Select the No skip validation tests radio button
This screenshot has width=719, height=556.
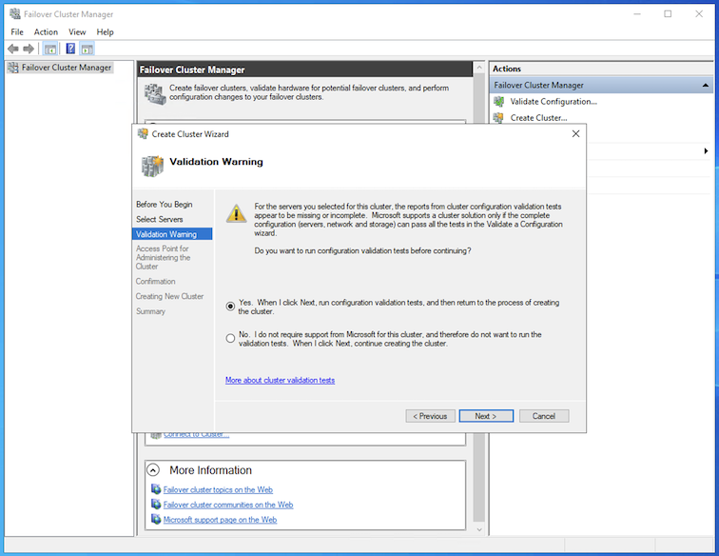click(231, 338)
